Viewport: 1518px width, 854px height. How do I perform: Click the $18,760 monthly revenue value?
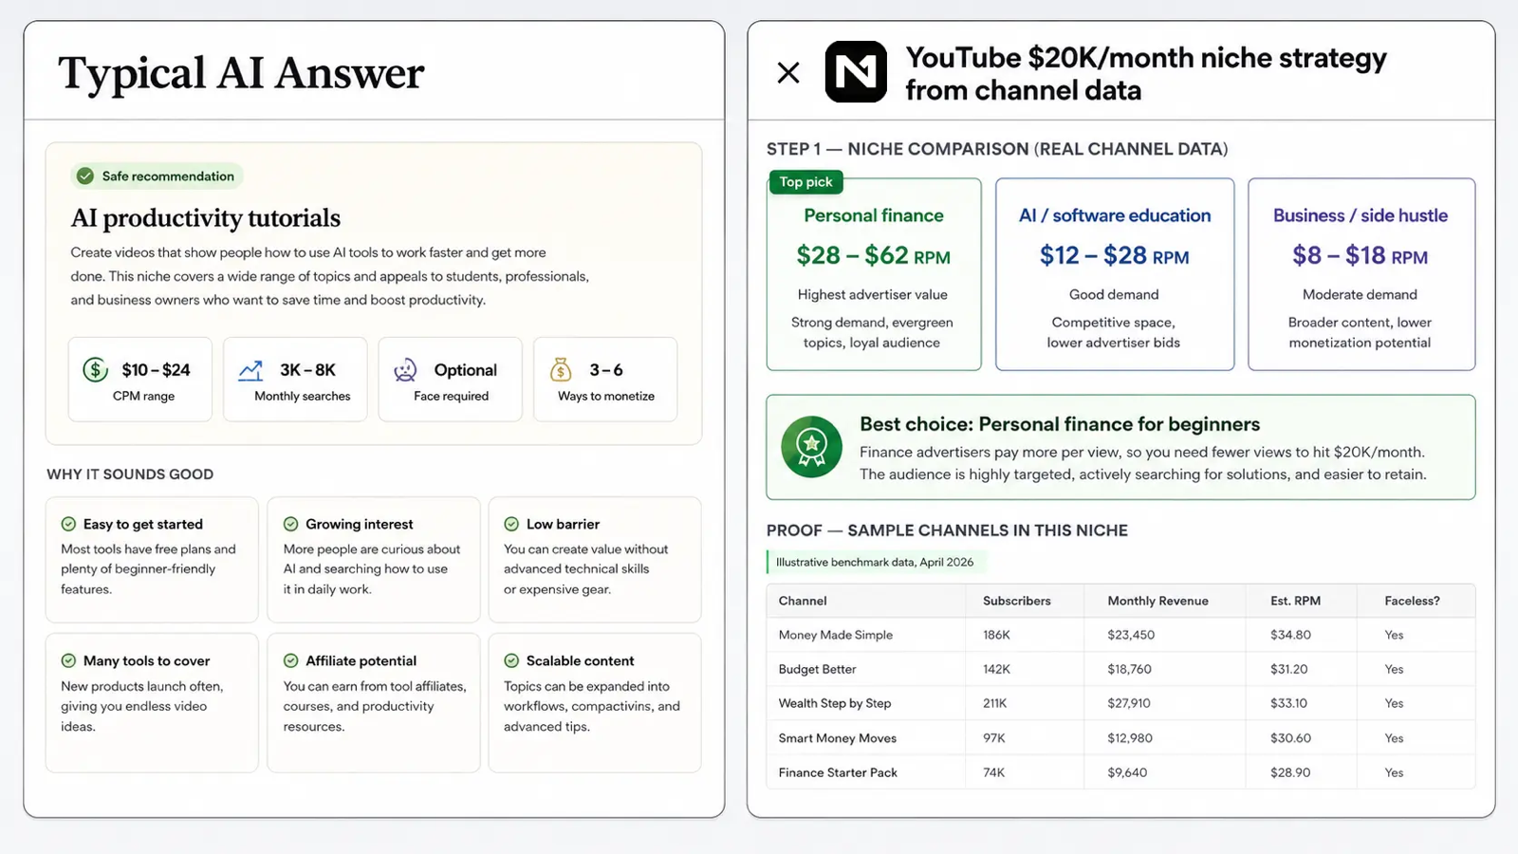click(1129, 669)
